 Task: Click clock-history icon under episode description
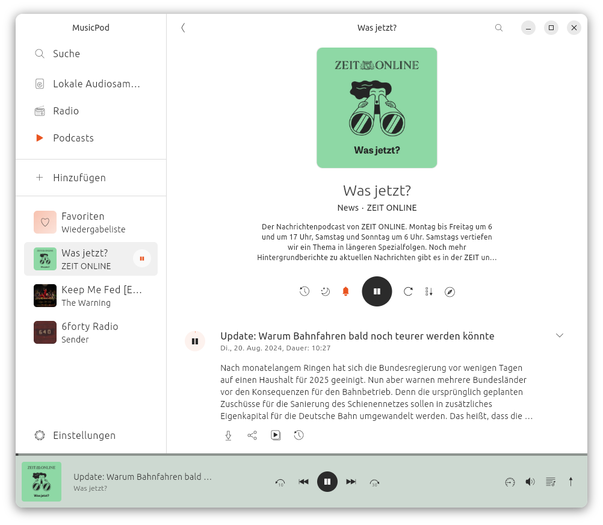(x=299, y=435)
